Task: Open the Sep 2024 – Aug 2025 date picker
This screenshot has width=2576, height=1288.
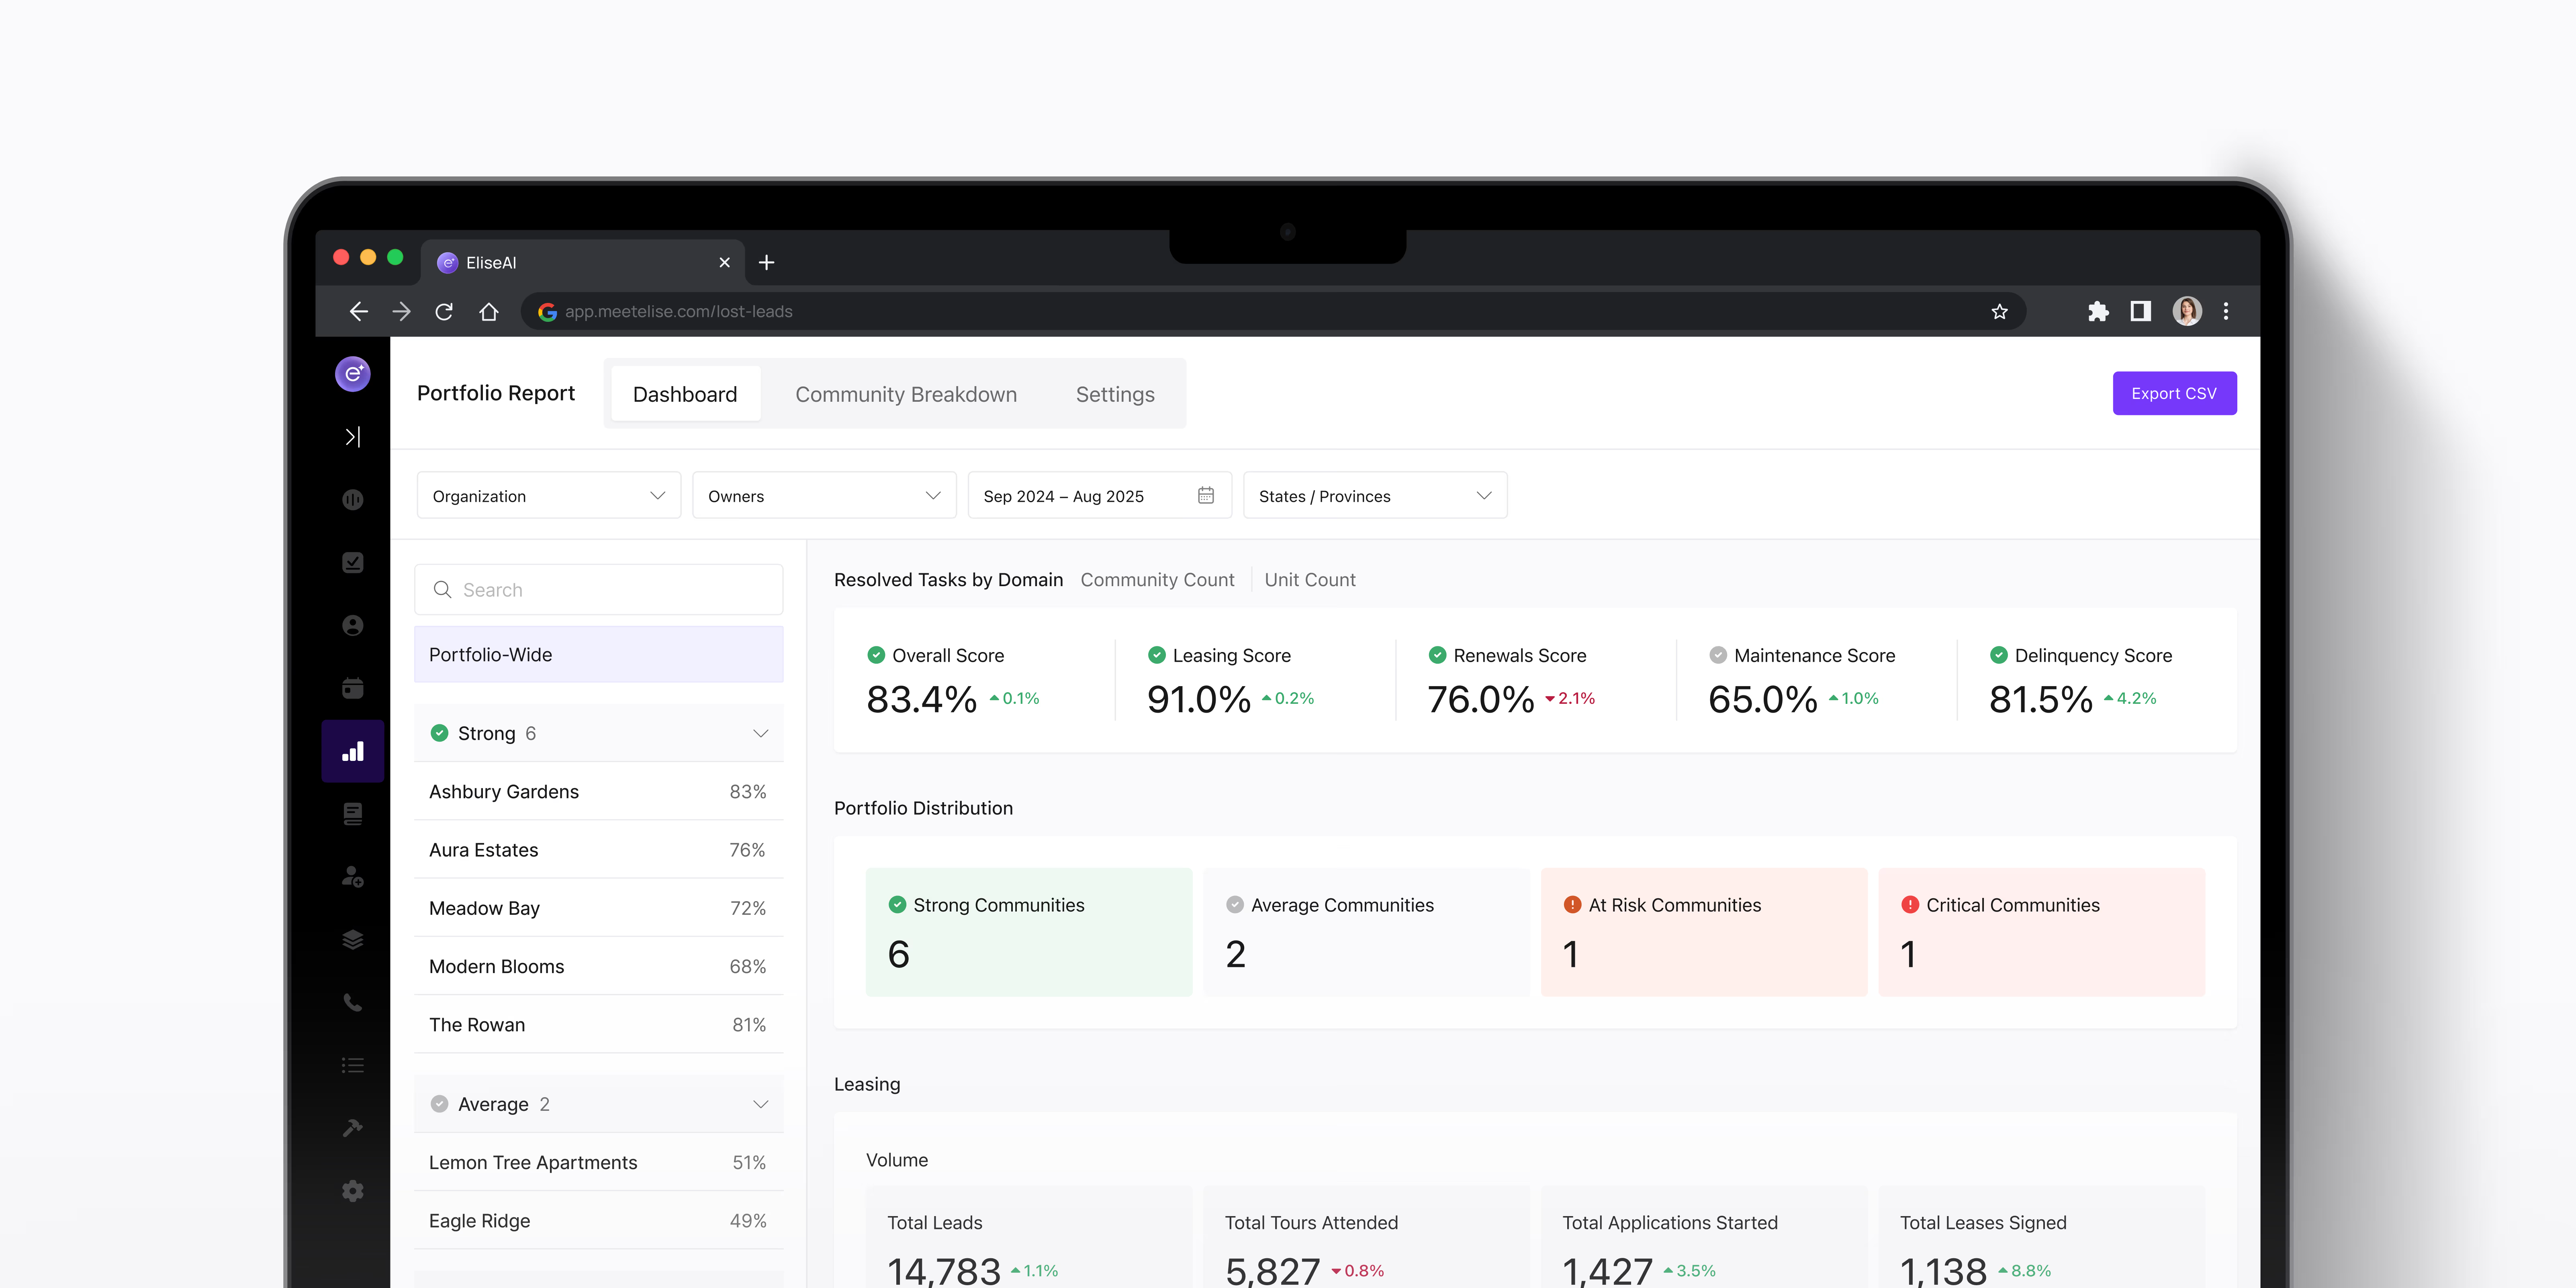Action: click(x=1099, y=495)
